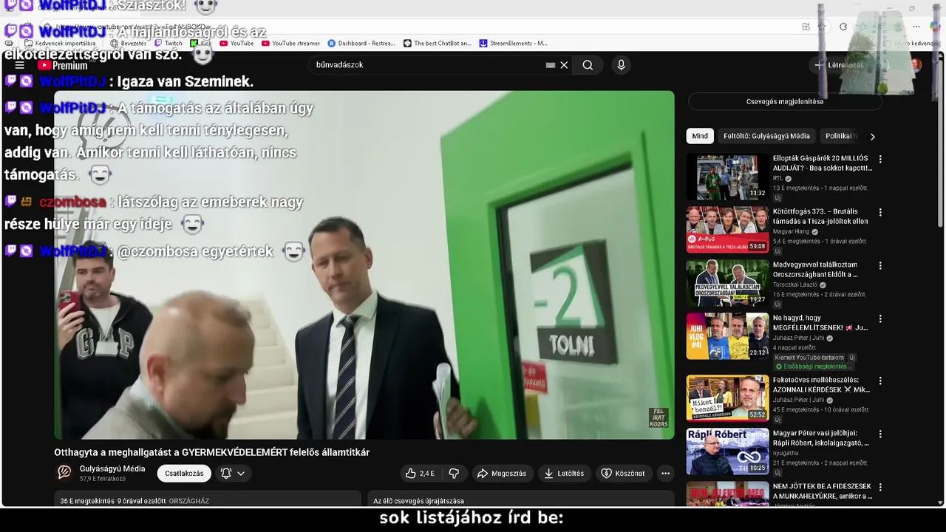The height and width of the screenshot is (532, 946).
Task: Open options for Medvegyevvel találkoztam video
Action: 880,265
